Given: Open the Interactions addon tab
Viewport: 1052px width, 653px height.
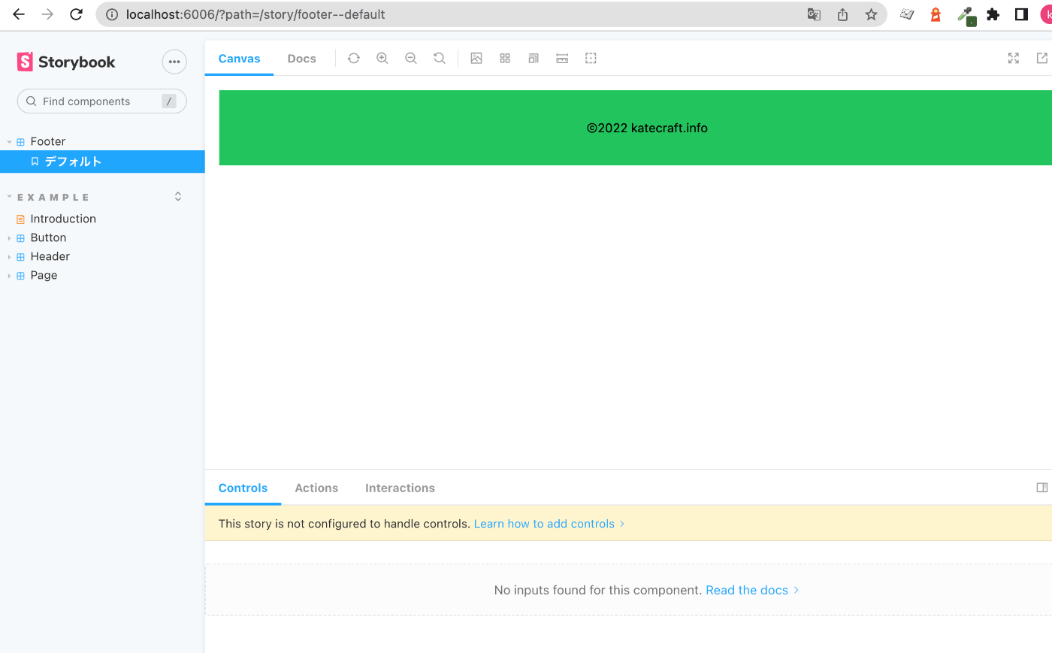Looking at the screenshot, I should pyautogui.click(x=400, y=488).
